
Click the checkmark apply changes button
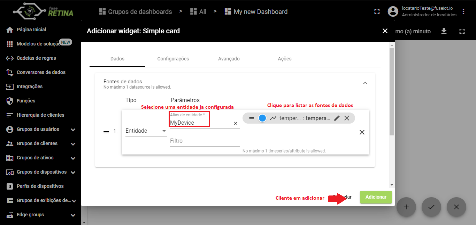click(x=431, y=207)
